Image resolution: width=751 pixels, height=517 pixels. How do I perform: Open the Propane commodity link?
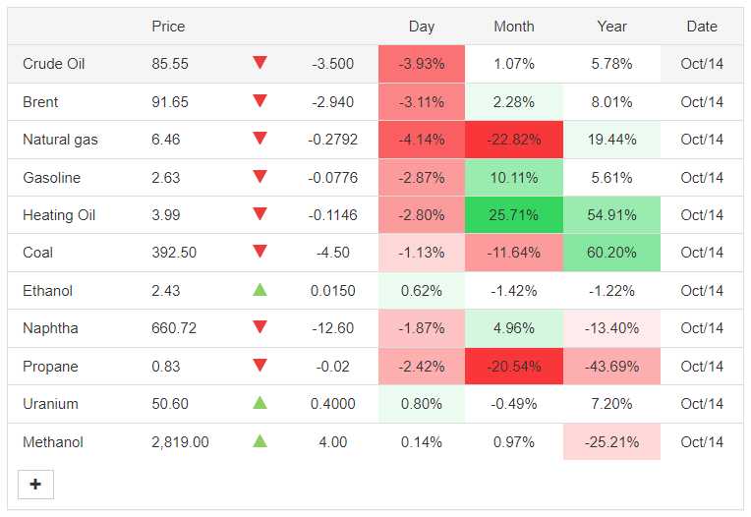[x=50, y=367]
